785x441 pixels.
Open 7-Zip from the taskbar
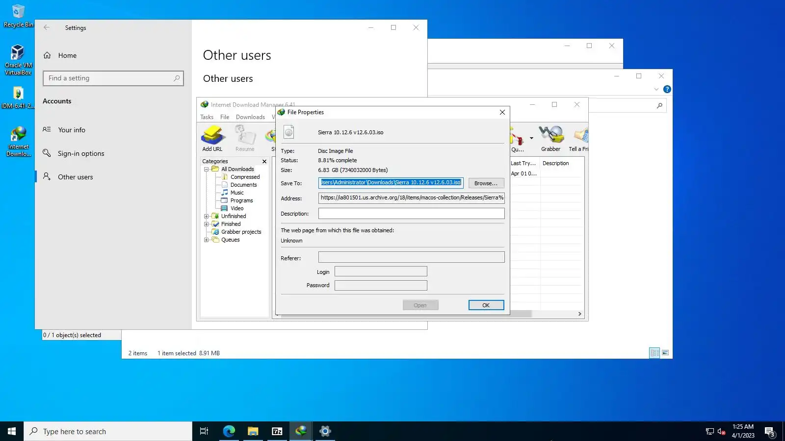(277, 431)
